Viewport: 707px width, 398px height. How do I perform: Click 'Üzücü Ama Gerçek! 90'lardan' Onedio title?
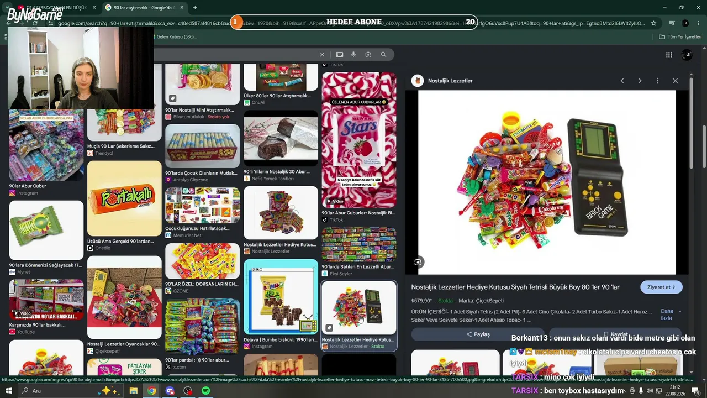click(121, 241)
